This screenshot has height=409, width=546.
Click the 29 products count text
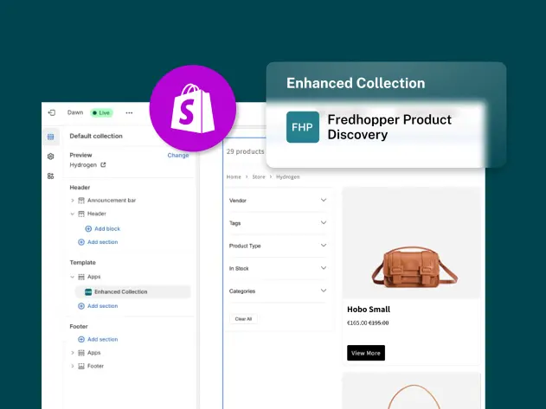245,151
